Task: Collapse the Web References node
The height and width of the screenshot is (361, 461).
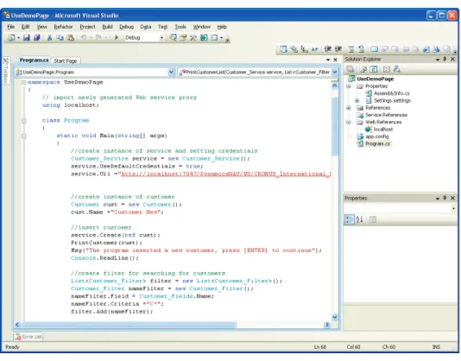Action: (349, 122)
